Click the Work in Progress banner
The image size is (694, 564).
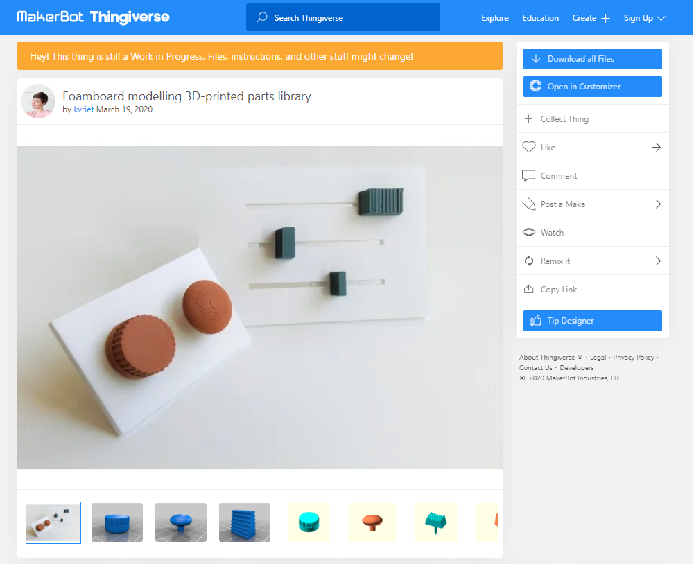coord(260,55)
